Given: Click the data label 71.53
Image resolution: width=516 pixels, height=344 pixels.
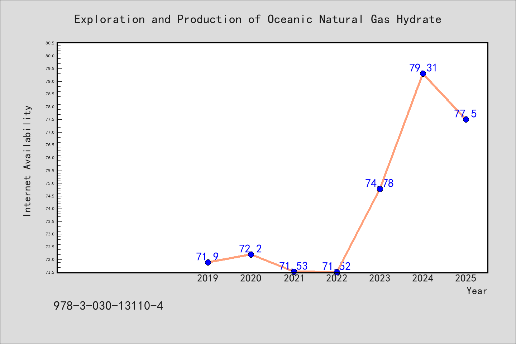Looking at the screenshot, I should pyautogui.click(x=293, y=266).
